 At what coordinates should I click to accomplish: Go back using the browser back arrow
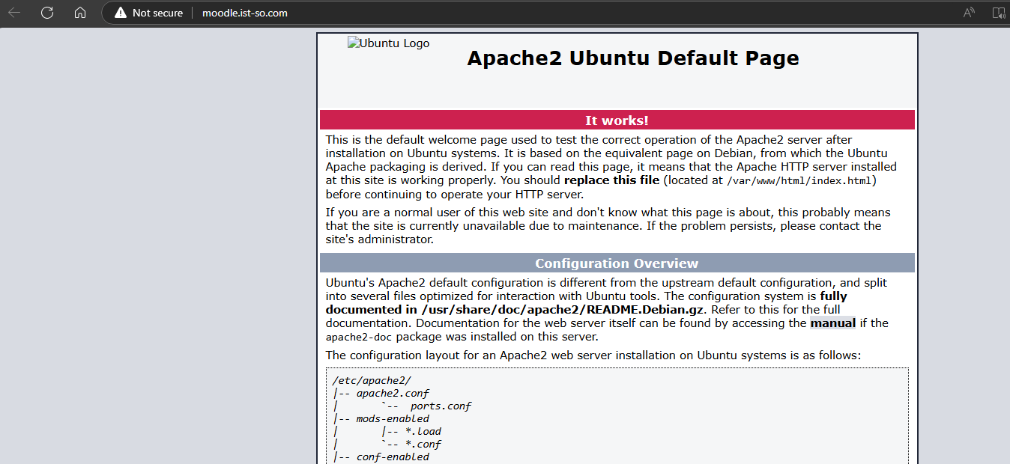(14, 13)
